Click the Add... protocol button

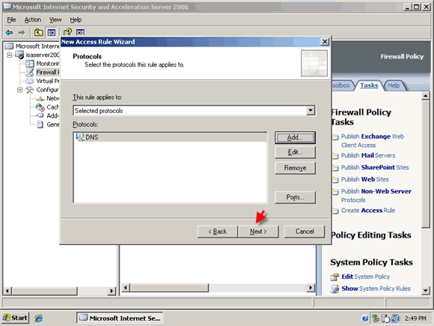coord(295,137)
